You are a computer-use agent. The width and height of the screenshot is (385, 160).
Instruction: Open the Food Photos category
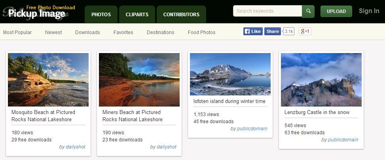(x=201, y=32)
